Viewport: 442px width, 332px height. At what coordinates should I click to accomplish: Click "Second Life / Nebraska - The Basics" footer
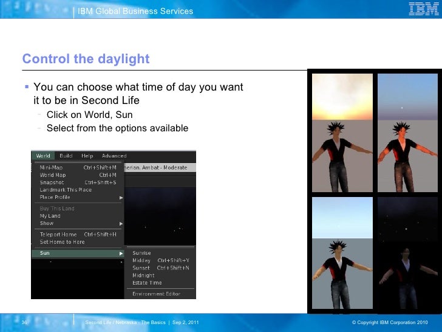pyautogui.click(x=126, y=322)
